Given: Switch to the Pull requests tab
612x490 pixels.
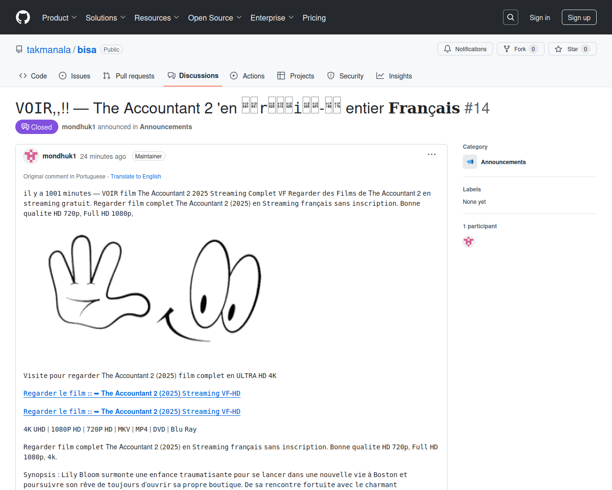Looking at the screenshot, I should (x=129, y=76).
